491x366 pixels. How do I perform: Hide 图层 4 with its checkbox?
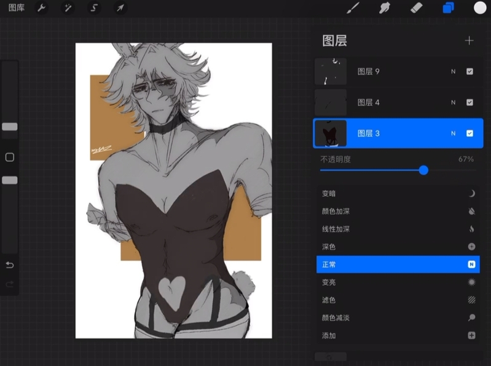click(x=469, y=103)
